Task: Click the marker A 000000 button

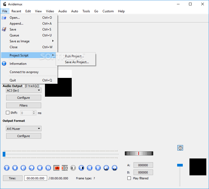Action: 143,165
